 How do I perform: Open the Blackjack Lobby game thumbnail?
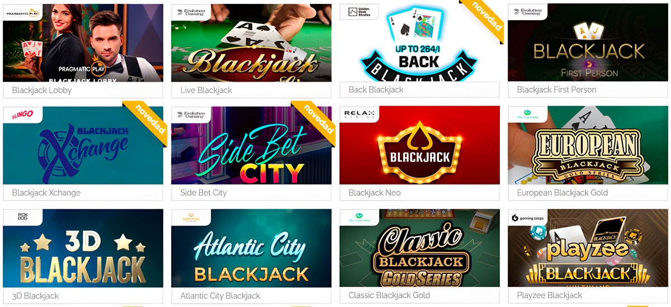tap(83, 43)
